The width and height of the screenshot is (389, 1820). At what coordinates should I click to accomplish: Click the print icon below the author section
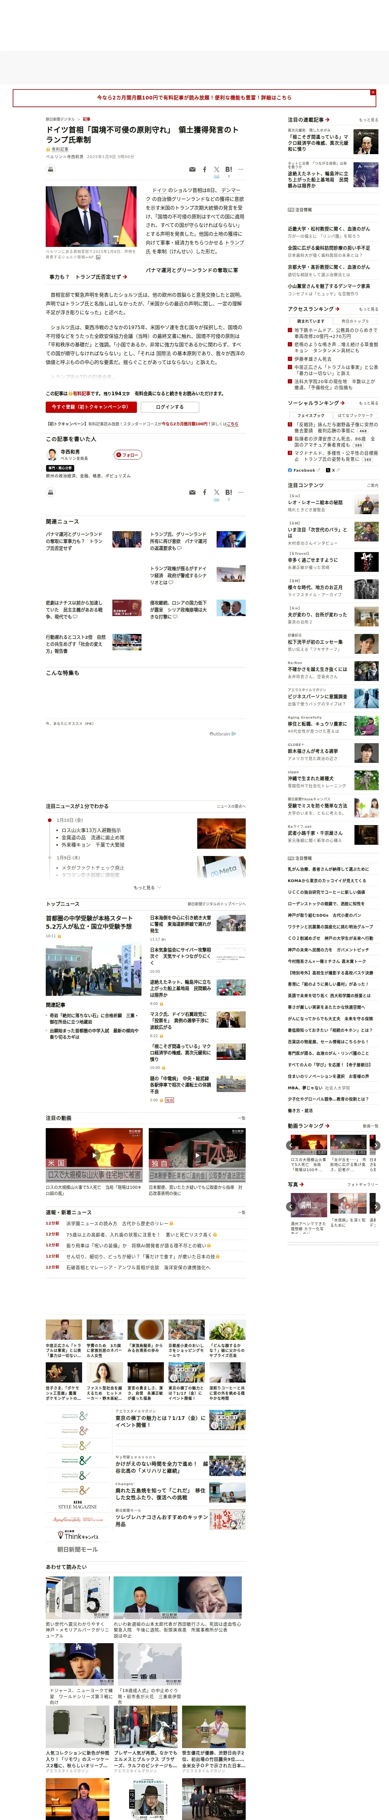click(x=50, y=492)
